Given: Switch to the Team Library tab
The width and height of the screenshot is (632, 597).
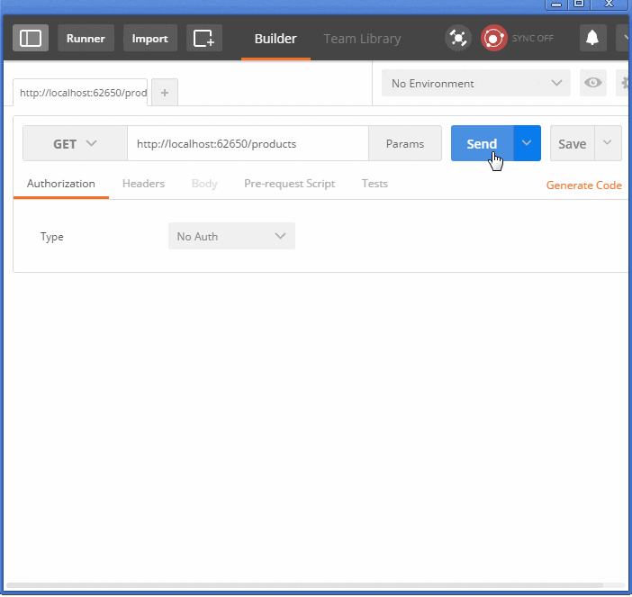Looking at the screenshot, I should pos(362,39).
